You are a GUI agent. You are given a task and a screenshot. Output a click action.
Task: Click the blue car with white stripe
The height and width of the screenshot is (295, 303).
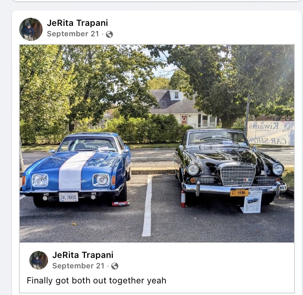(x=76, y=169)
